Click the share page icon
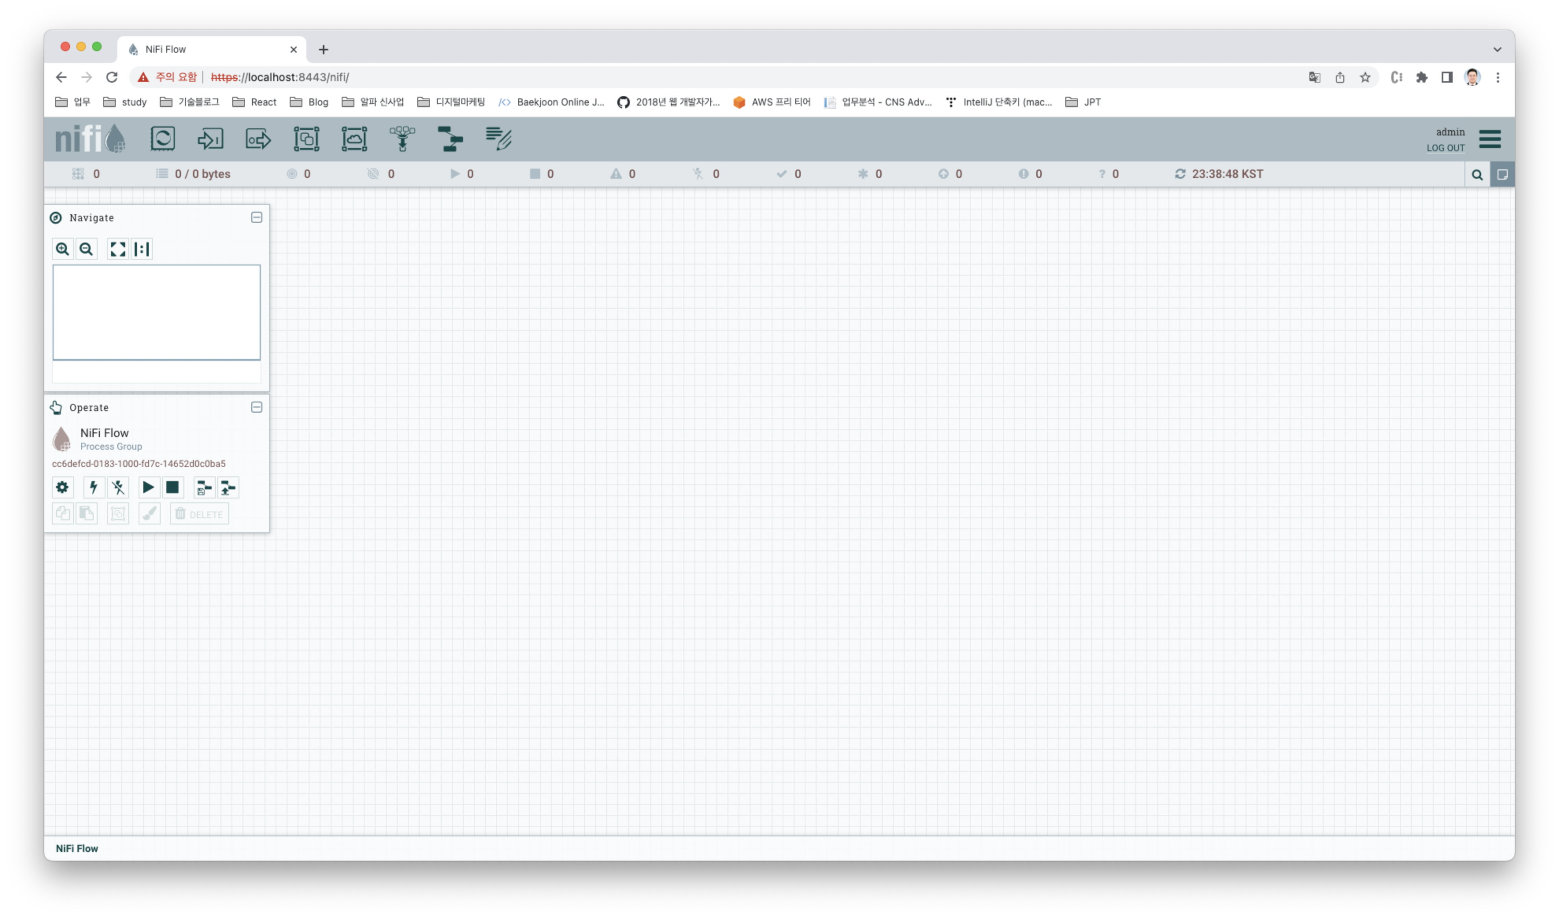This screenshot has height=919, width=1559. pyautogui.click(x=1340, y=78)
